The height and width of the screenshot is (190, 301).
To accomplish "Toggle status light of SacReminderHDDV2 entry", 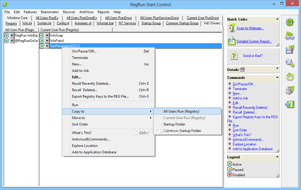I will (42, 46).
